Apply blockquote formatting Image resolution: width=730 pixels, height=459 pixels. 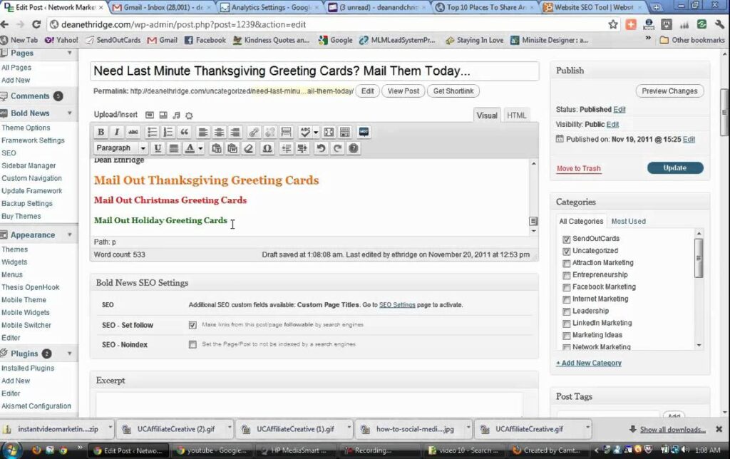pos(185,132)
